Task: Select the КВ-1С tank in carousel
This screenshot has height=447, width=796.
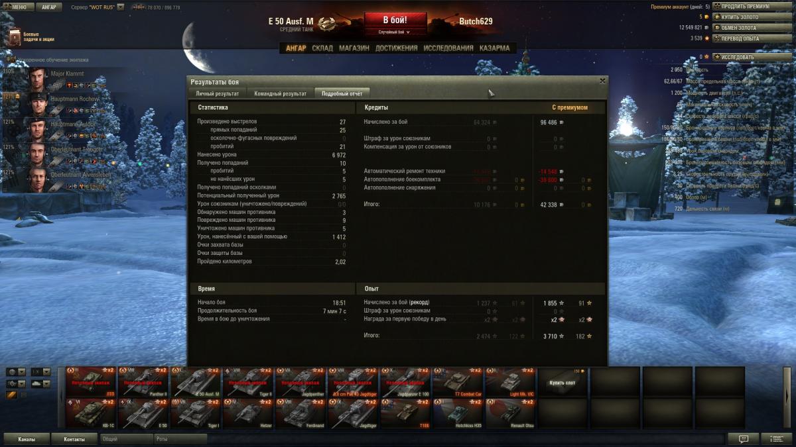Action: click(91, 414)
